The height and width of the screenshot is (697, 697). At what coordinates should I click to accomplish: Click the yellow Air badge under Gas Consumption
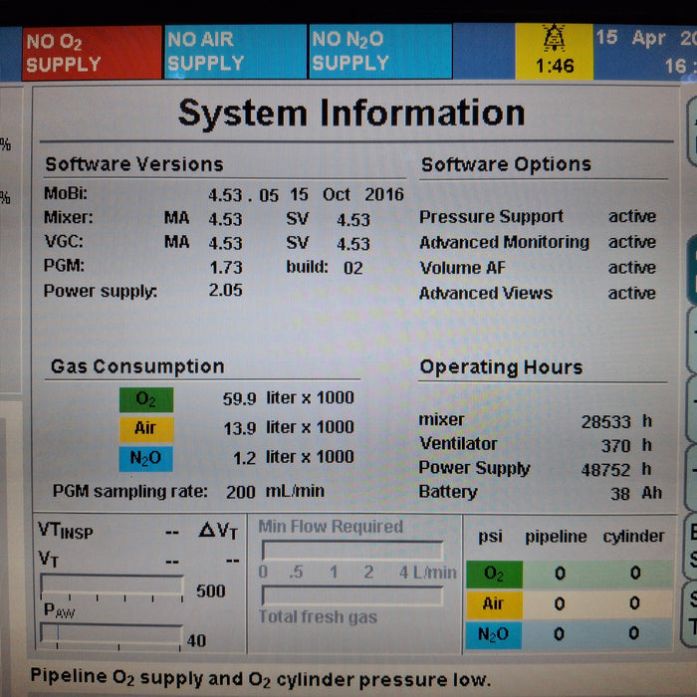[145, 428]
